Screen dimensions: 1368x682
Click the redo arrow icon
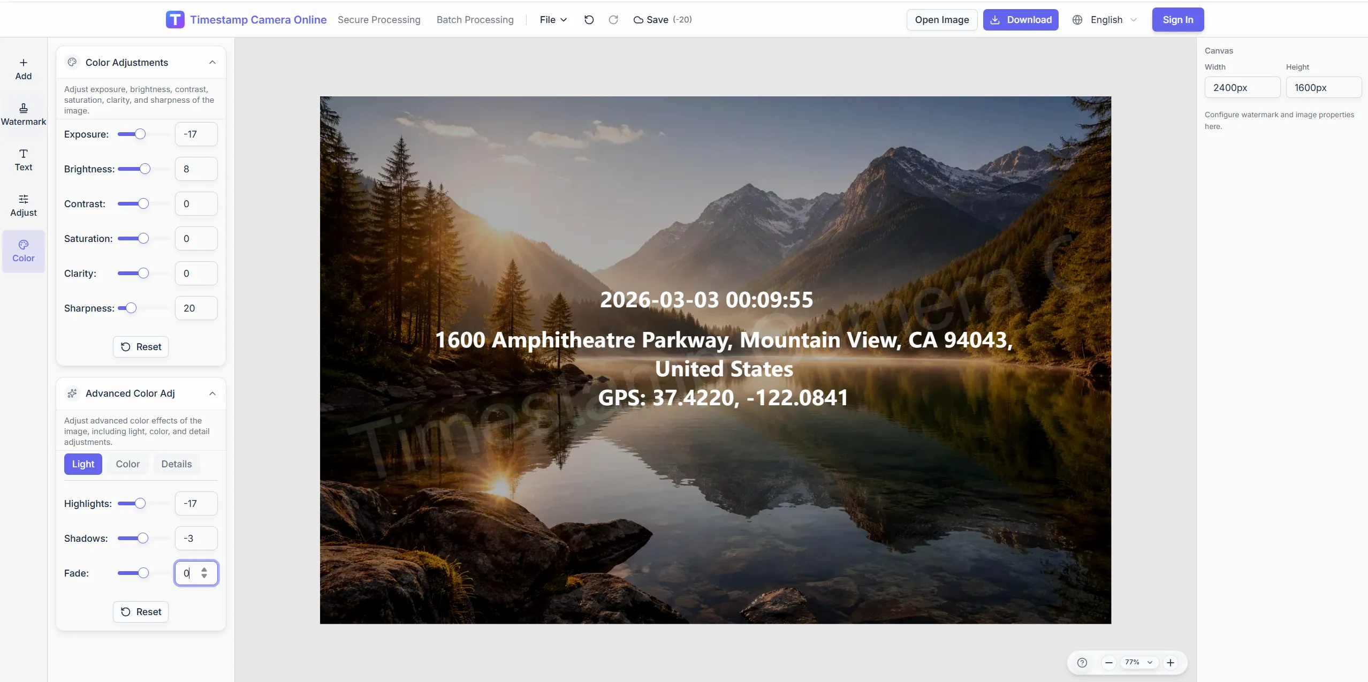(613, 20)
